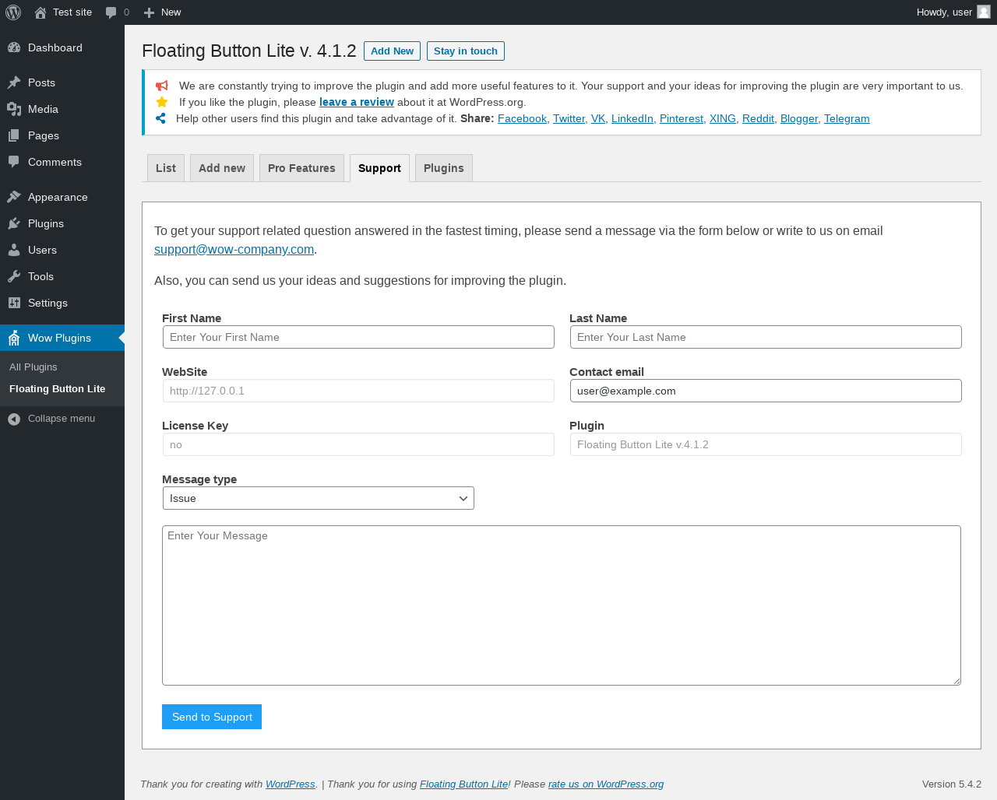Screen dimensions: 997x800
Task: Click the Stay in touch button
Action: (465, 51)
